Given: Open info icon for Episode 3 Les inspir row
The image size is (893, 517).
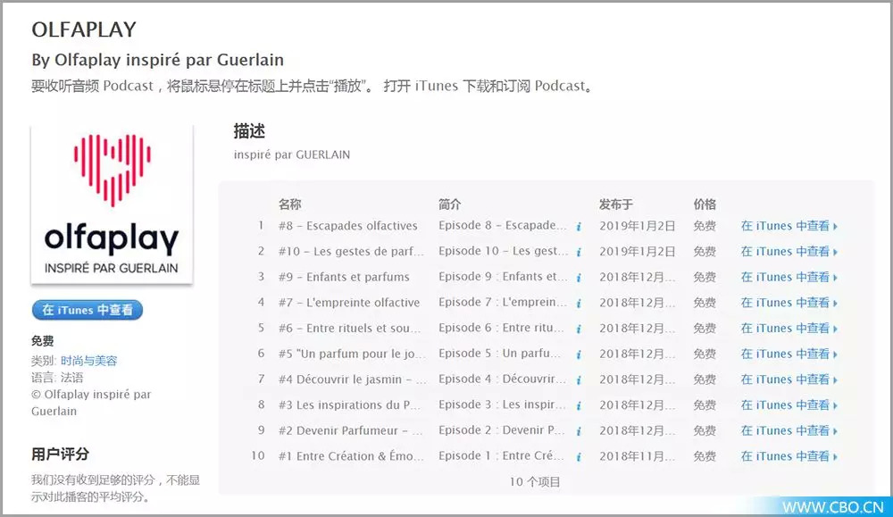Looking at the screenshot, I should pos(579,405).
